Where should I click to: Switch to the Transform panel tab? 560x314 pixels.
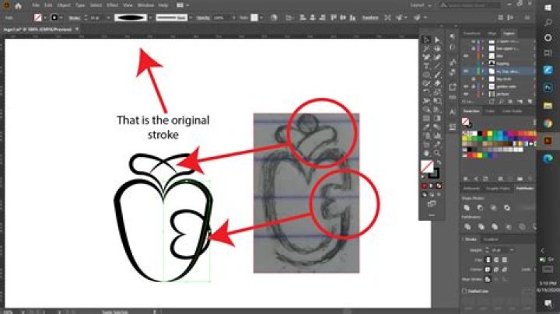point(471,33)
